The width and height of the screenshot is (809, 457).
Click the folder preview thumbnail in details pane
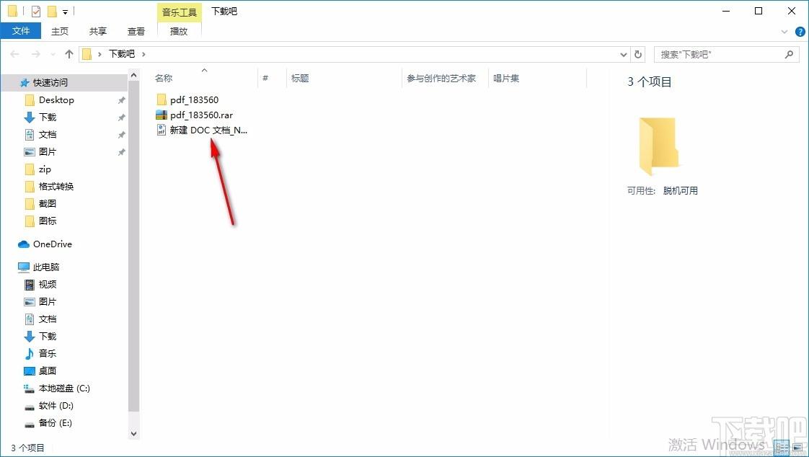coord(658,146)
